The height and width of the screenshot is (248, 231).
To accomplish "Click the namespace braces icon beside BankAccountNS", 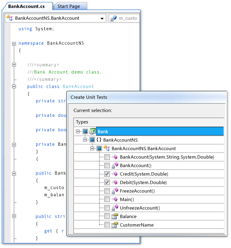I will tap(99, 139).
